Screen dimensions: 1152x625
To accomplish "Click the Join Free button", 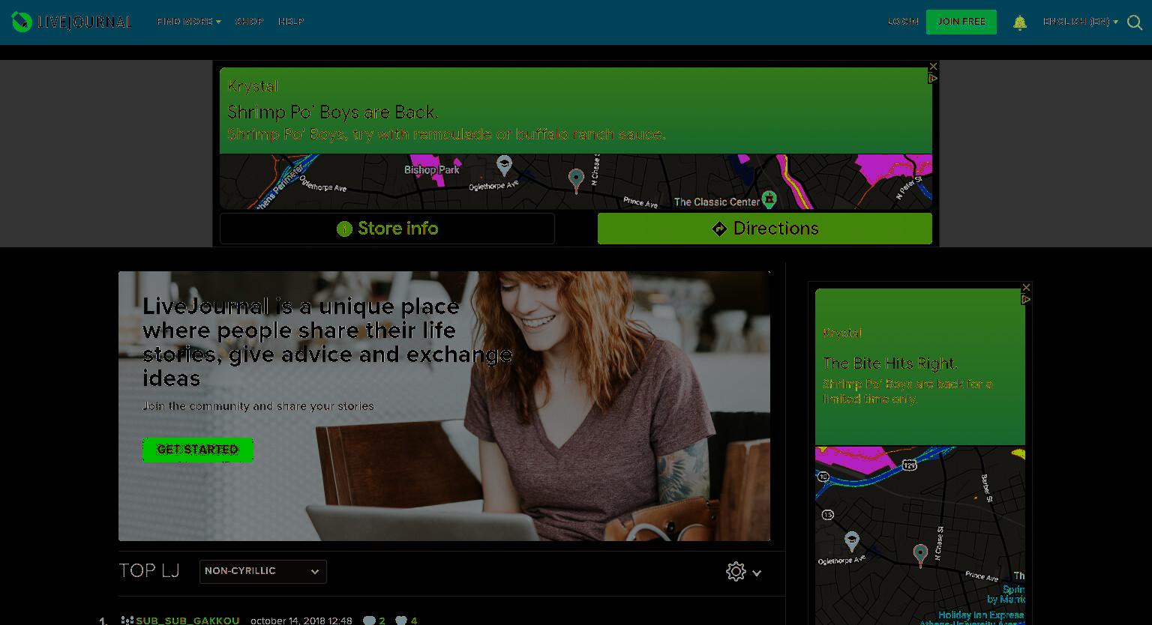I will (961, 22).
